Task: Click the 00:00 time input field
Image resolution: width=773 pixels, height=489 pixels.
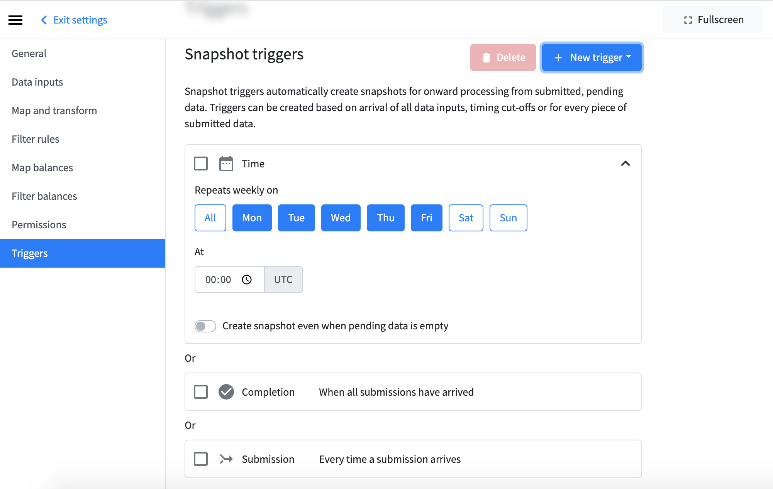Action: point(218,280)
